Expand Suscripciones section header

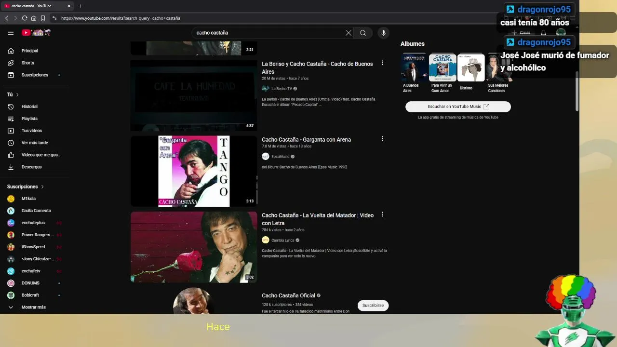pyautogui.click(x=25, y=187)
